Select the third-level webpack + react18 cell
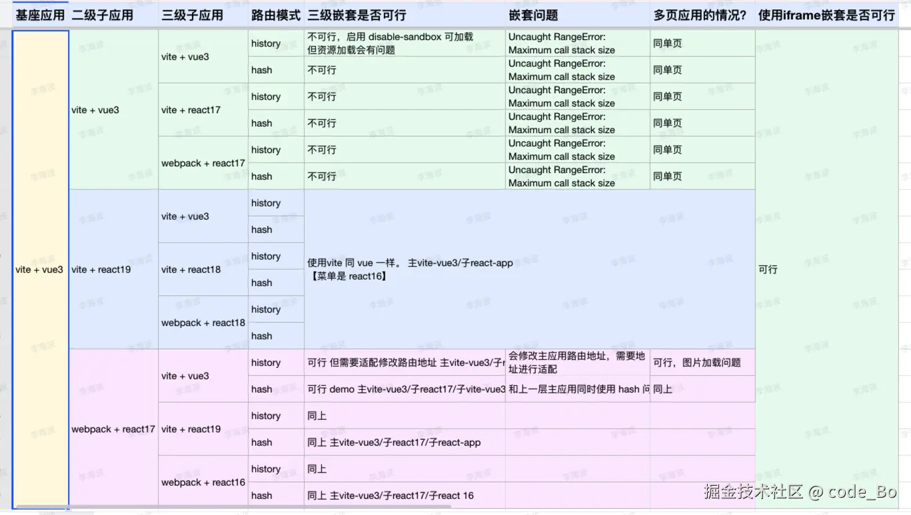 (x=203, y=323)
